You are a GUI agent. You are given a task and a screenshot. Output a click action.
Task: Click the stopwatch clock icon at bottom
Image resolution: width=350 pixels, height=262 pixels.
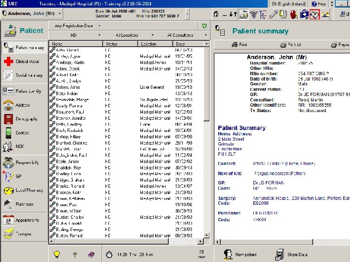[x=109, y=254]
